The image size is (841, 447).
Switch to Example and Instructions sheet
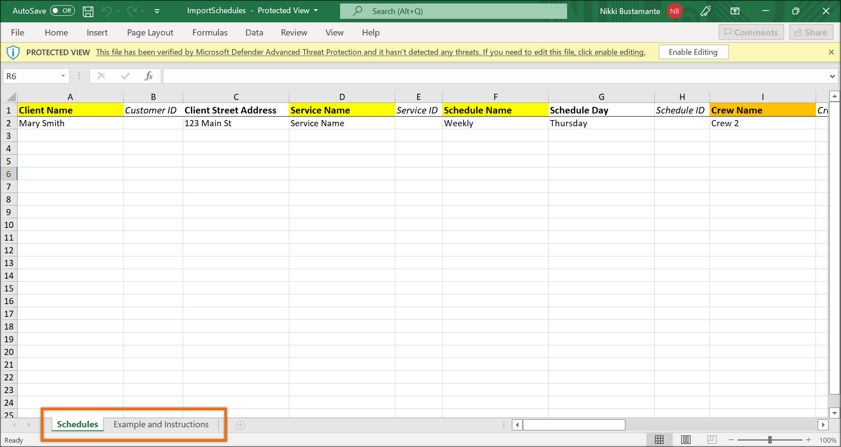coord(161,424)
